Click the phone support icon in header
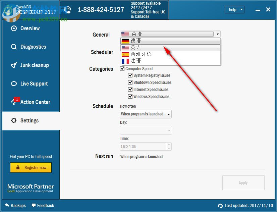Viewport: 277px width, 212px height. (x=67, y=10)
